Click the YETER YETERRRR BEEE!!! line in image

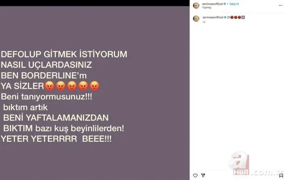pos(56,139)
